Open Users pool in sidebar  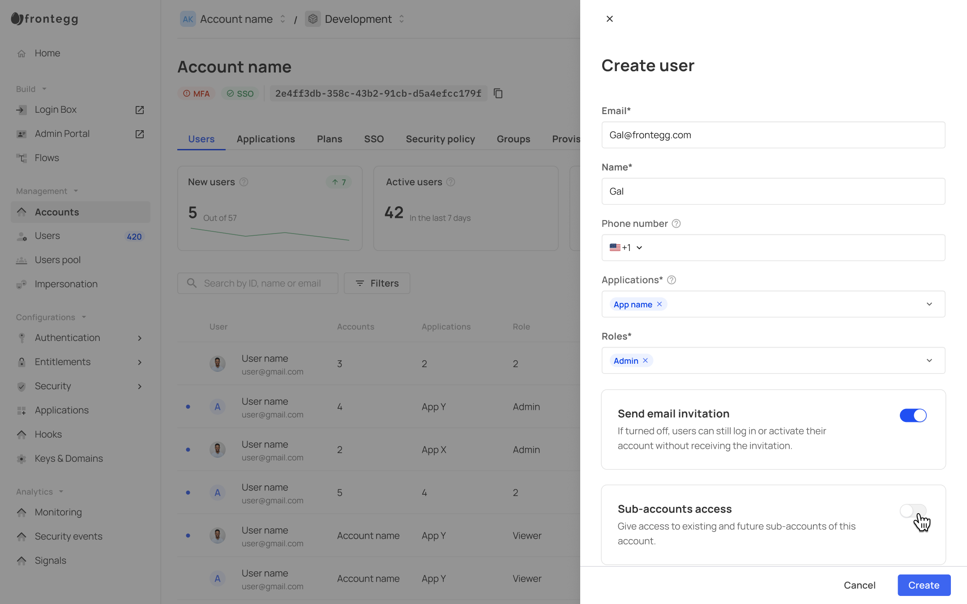(x=58, y=260)
